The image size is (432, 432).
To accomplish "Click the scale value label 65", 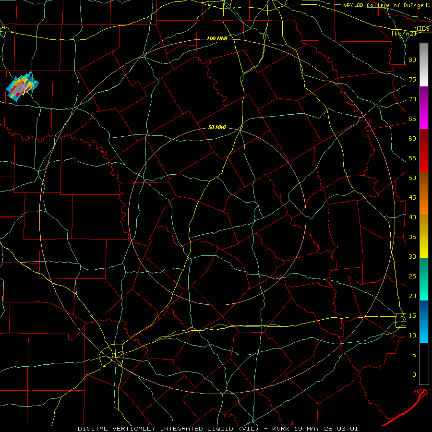I will [412, 119].
